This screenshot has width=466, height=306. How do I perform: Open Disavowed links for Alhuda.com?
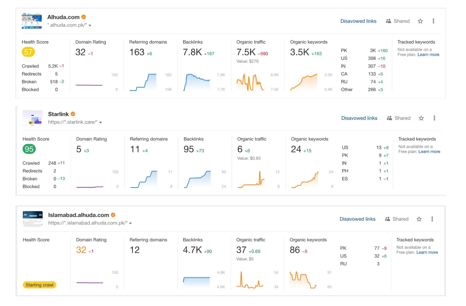[358, 21]
